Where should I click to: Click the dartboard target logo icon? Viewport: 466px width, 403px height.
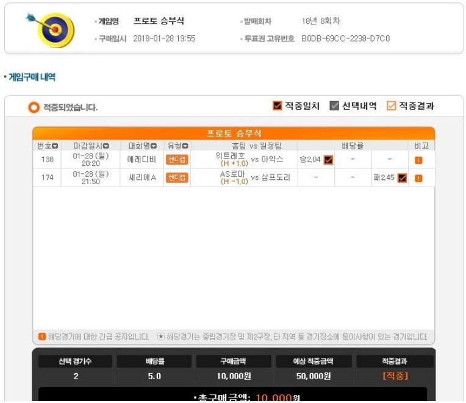pyautogui.click(x=51, y=30)
